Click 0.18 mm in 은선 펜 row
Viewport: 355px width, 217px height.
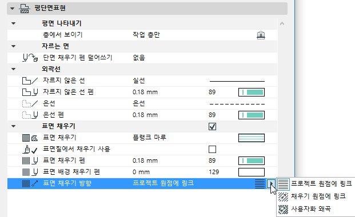[x=145, y=115]
